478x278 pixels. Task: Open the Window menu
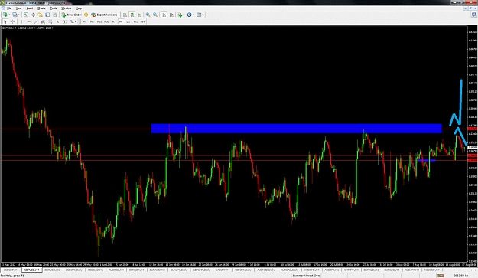(66, 8)
